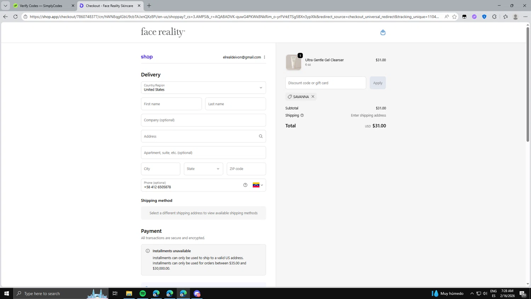Open account options menu beside email

264,57
